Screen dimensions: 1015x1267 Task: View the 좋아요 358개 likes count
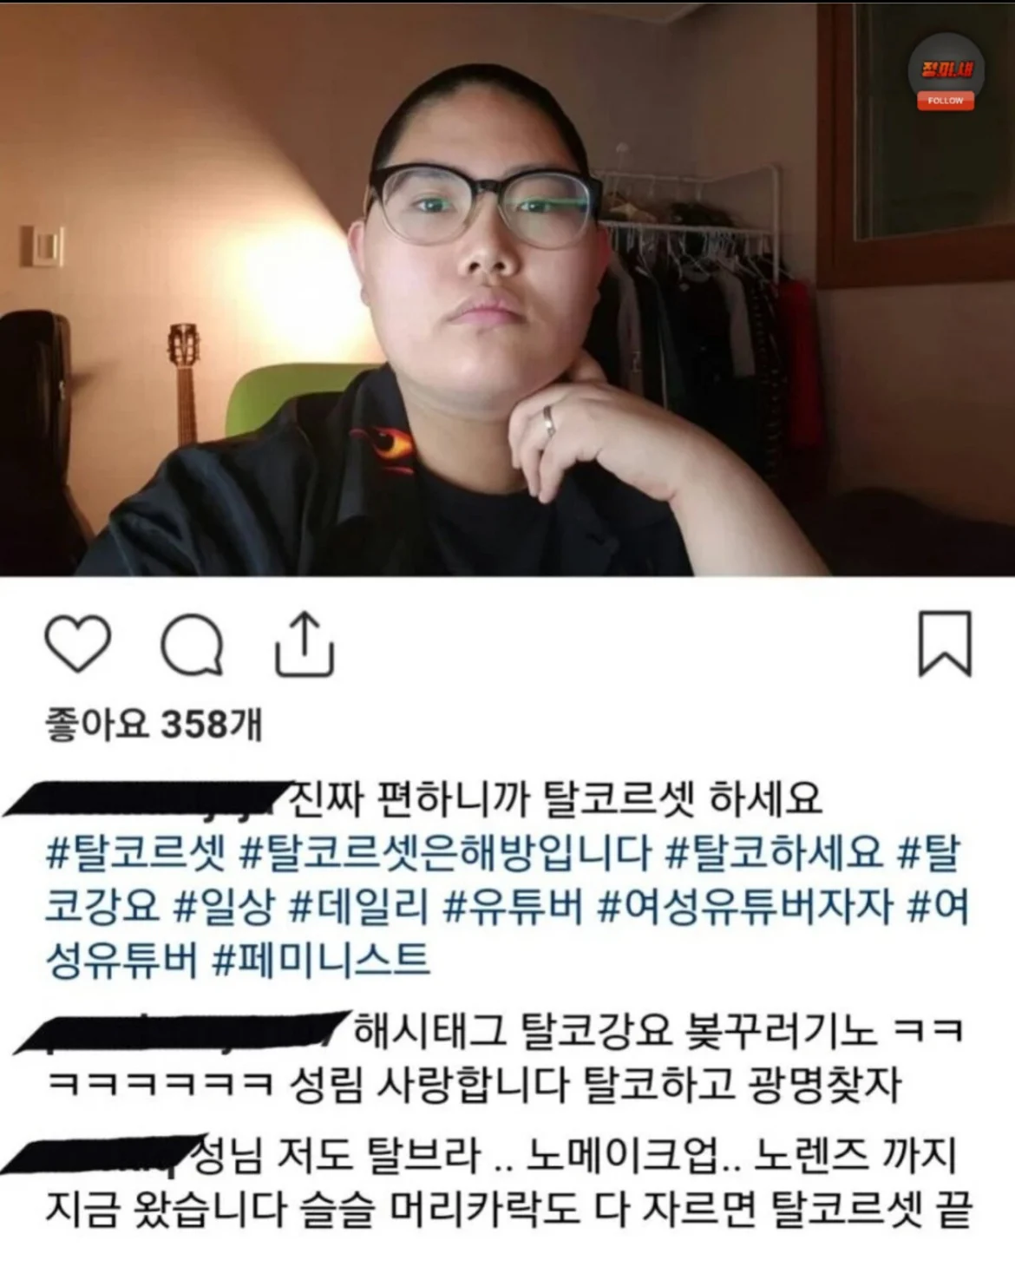click(154, 724)
